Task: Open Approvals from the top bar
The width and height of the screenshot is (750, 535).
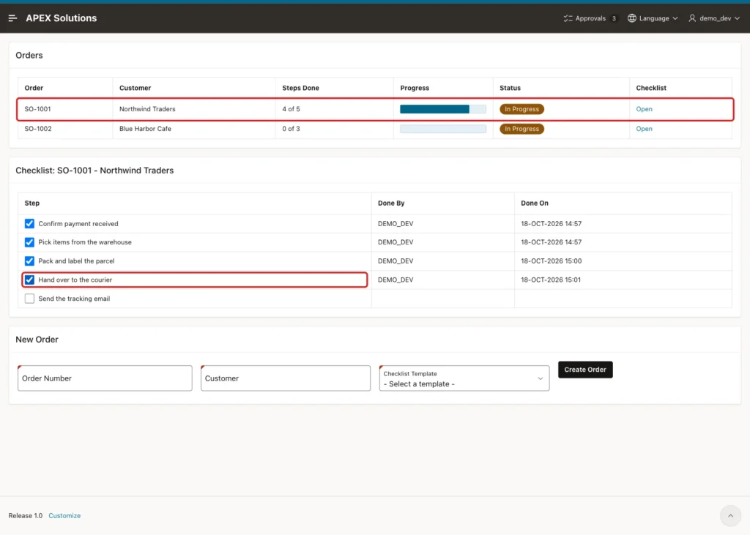Action: (x=590, y=18)
